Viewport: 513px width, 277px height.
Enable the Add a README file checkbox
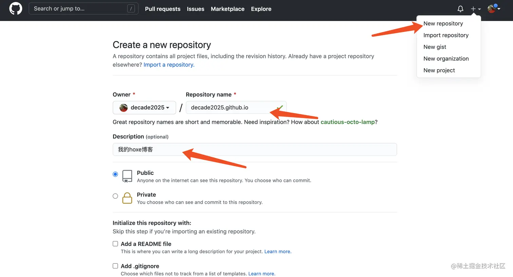click(115, 244)
